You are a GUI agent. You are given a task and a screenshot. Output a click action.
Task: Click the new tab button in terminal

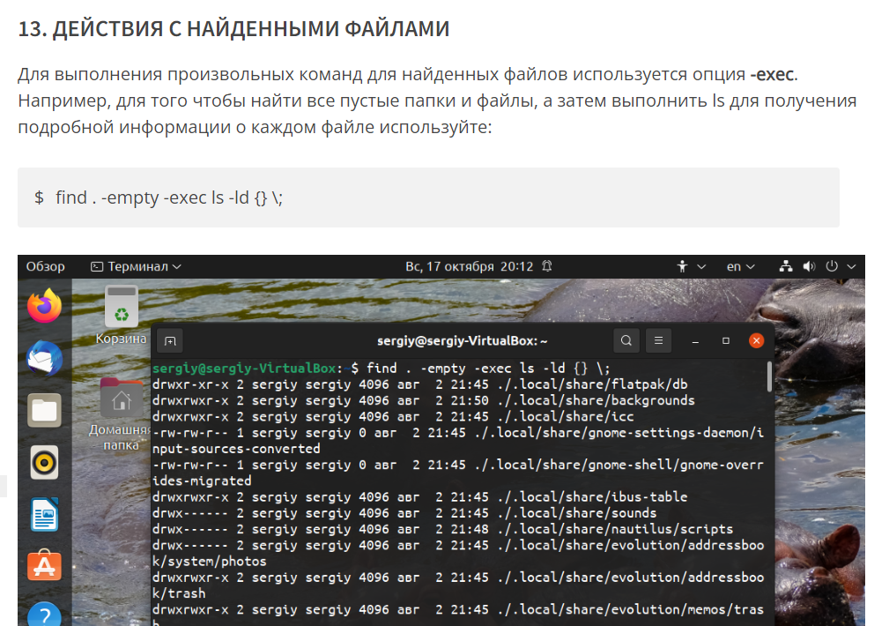pos(170,341)
